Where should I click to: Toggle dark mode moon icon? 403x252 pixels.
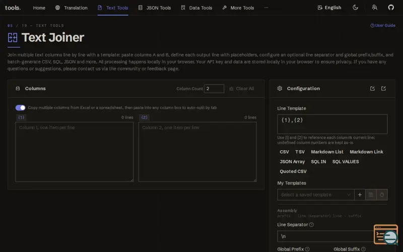click(x=356, y=7)
